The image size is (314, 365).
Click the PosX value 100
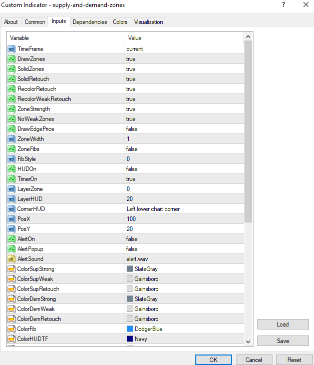tap(131, 219)
